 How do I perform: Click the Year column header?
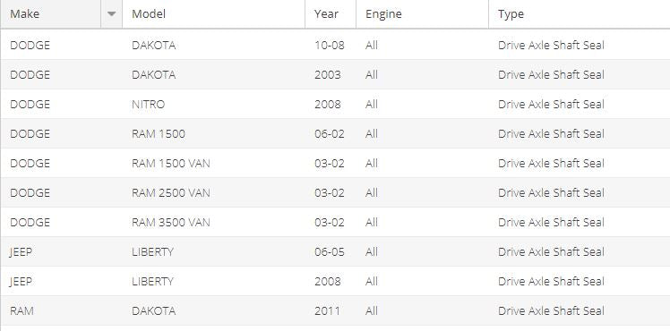pyautogui.click(x=331, y=14)
